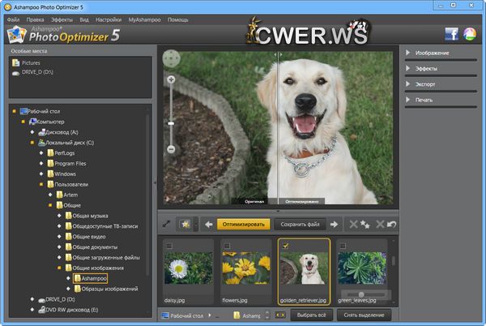The height and width of the screenshot is (326, 486).
Task: Go to next image with right arrow
Action: (x=334, y=224)
